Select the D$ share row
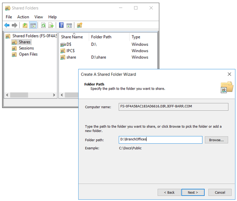Screen dimensions: 237x201 [x=69, y=45]
